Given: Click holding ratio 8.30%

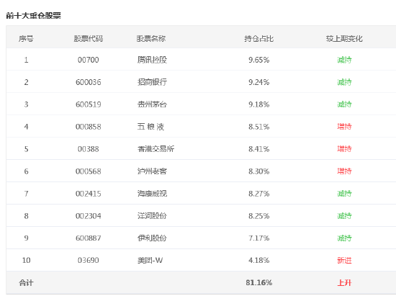Looking at the screenshot, I should (x=259, y=171).
